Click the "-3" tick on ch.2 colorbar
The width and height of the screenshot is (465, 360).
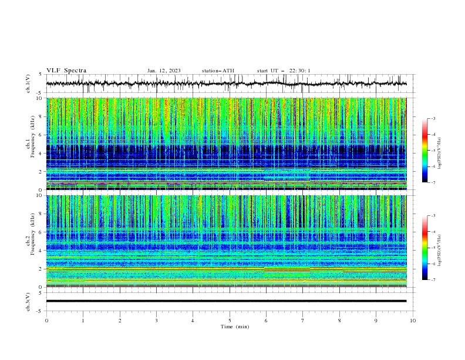click(x=433, y=216)
